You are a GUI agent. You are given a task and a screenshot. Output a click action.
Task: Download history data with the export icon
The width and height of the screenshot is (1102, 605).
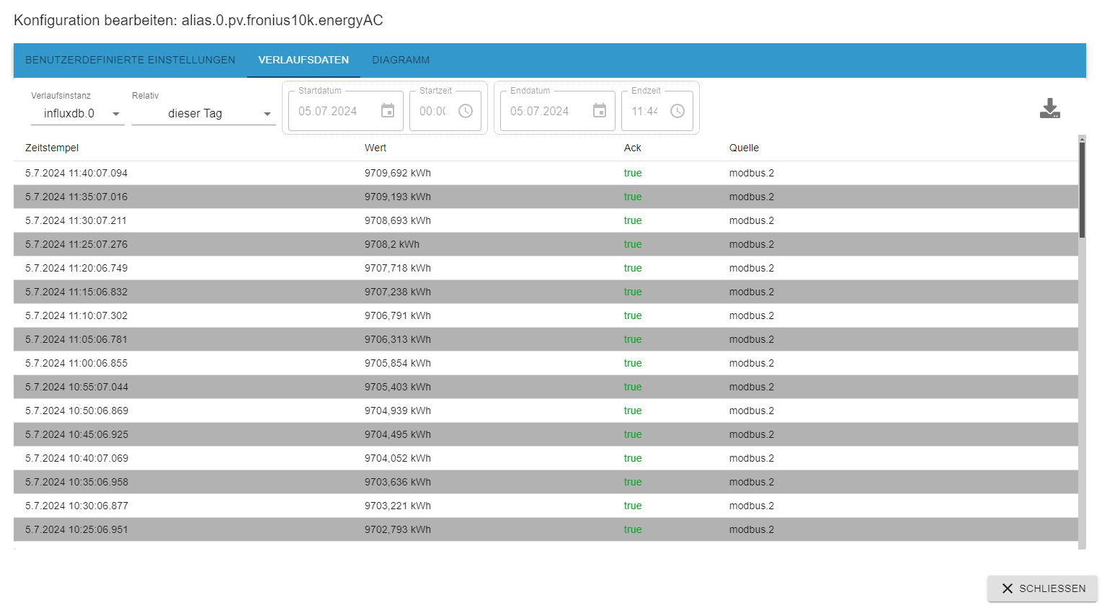[x=1050, y=109]
